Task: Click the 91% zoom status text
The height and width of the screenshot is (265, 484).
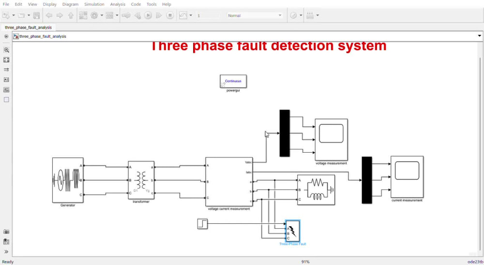Action: click(305, 262)
